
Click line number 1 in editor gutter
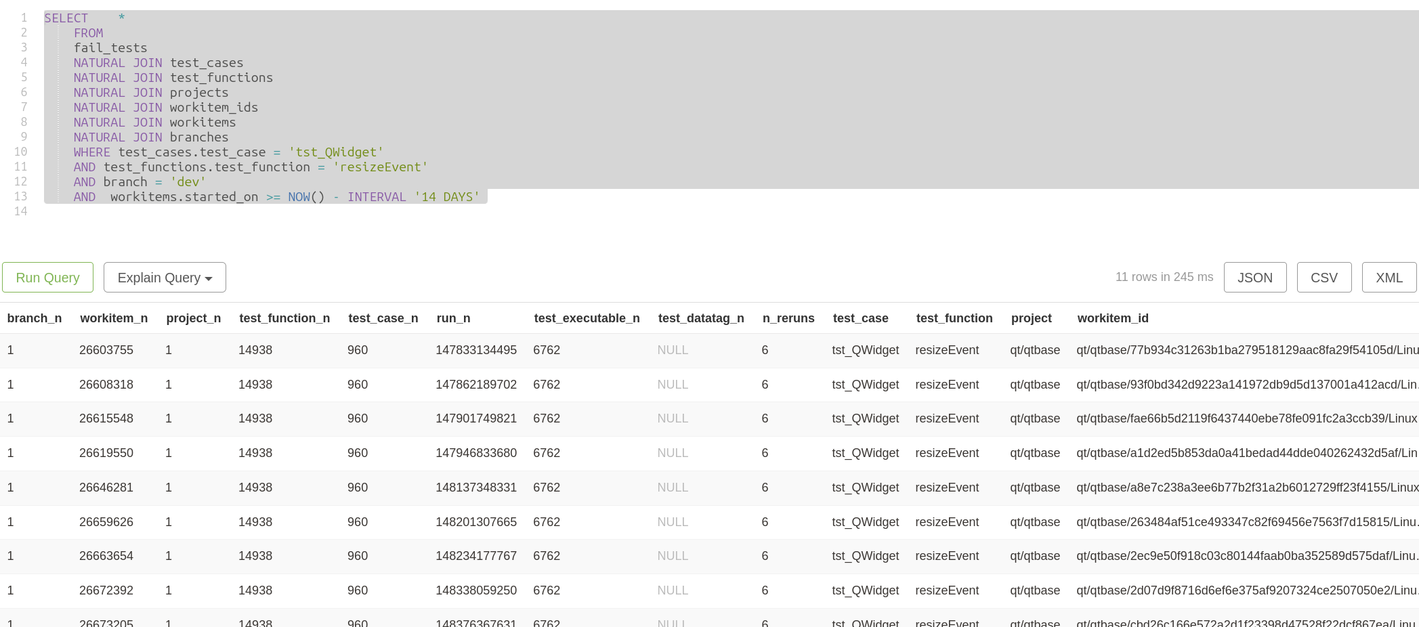click(x=24, y=18)
